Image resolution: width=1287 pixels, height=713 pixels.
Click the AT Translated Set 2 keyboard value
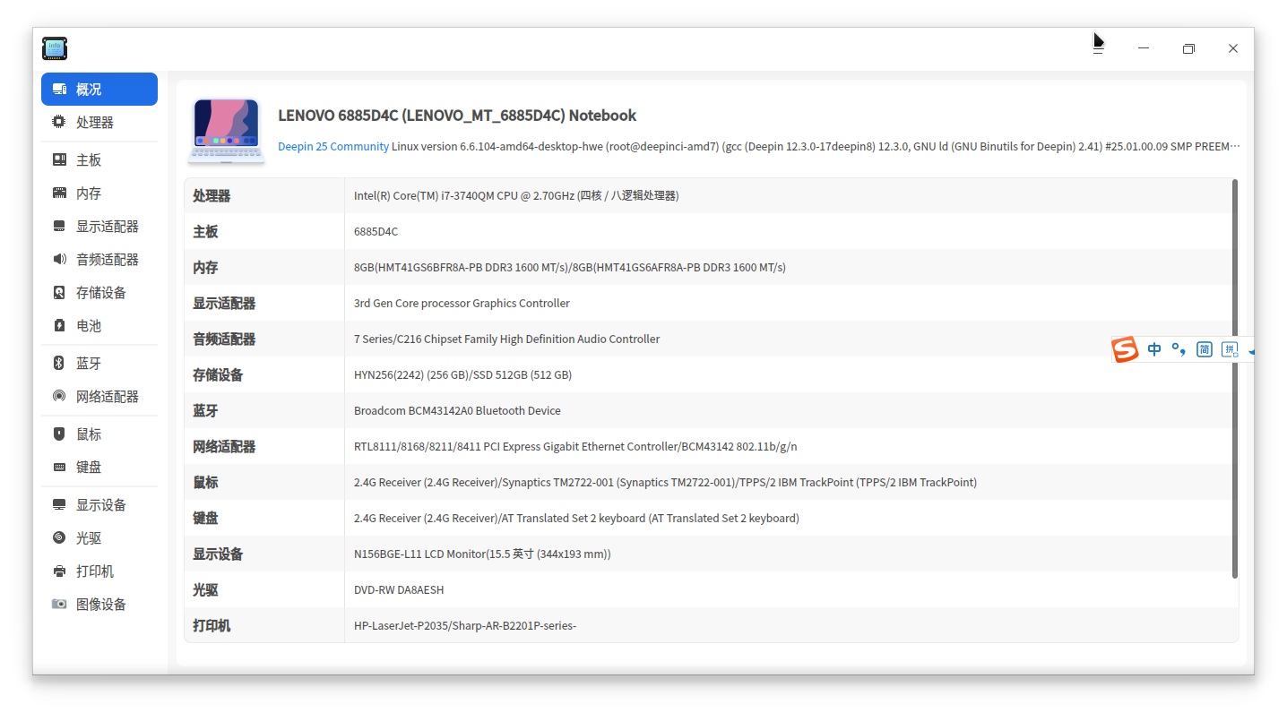(576, 519)
